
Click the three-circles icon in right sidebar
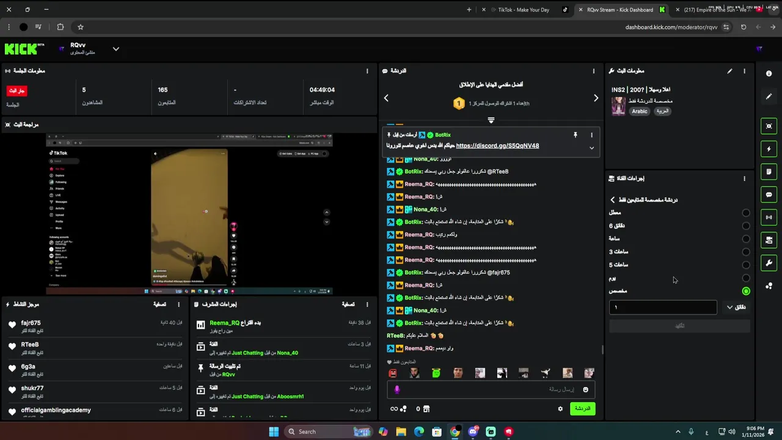(x=769, y=285)
